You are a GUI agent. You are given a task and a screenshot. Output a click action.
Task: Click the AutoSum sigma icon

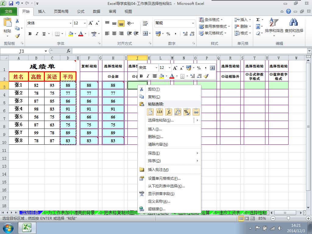258,20
